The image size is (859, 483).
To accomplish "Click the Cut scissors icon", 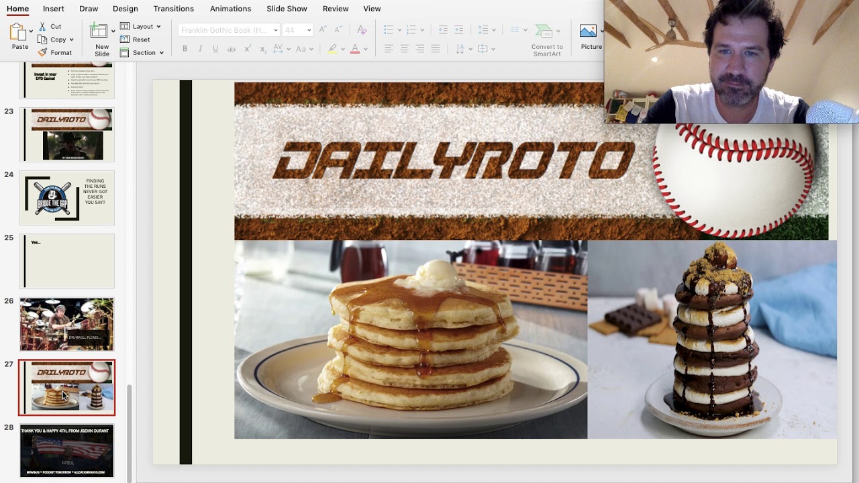I will 43,26.
